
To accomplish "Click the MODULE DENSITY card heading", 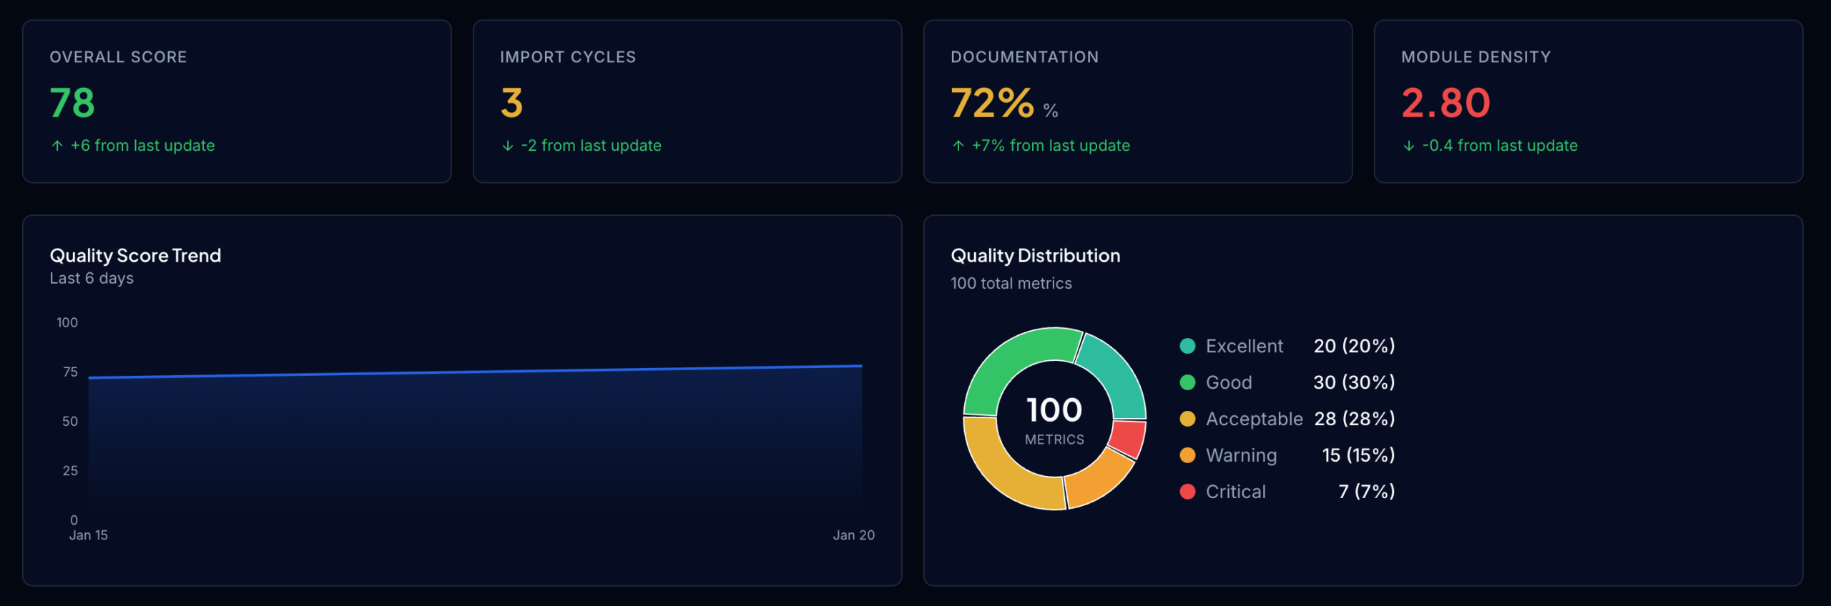I will tap(1476, 57).
